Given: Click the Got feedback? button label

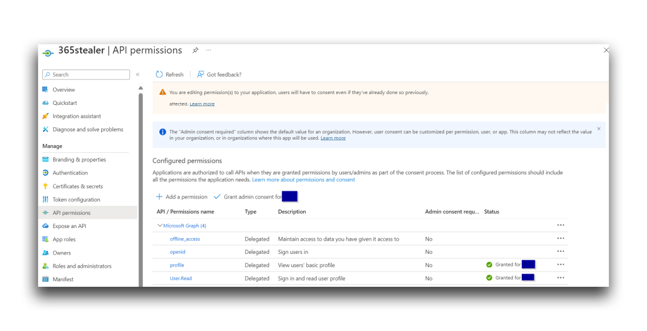Looking at the screenshot, I should coord(224,75).
